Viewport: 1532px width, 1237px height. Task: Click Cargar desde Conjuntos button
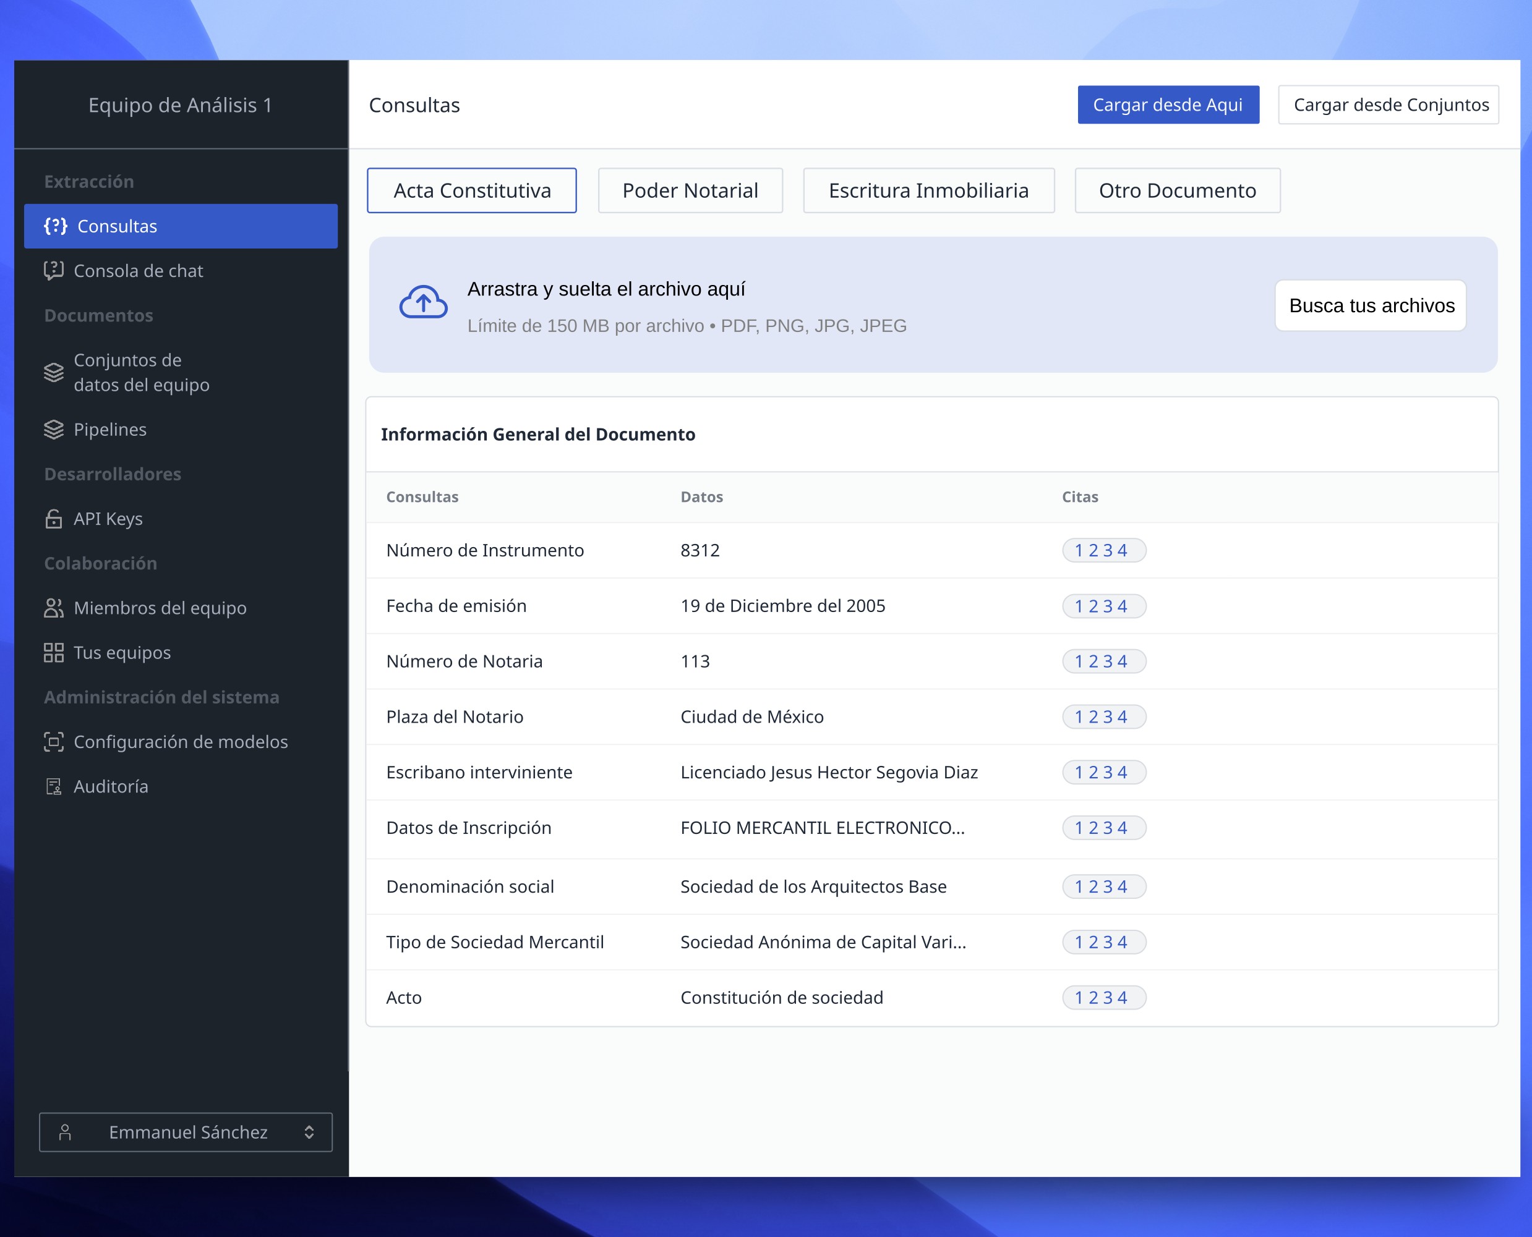(1389, 104)
